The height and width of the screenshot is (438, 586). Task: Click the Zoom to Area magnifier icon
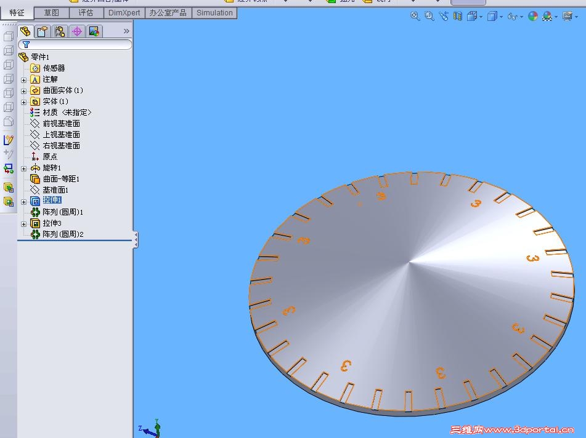point(429,16)
